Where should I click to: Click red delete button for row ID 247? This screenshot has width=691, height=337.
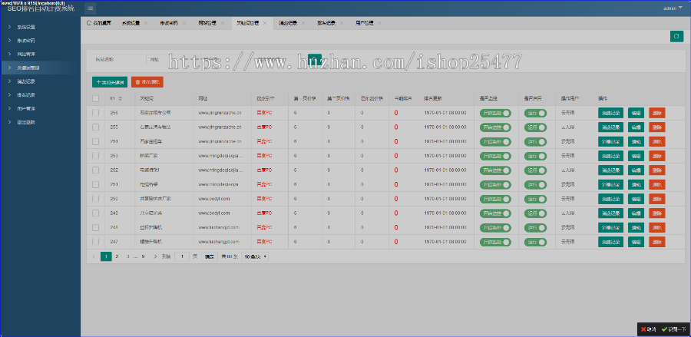pos(656,242)
